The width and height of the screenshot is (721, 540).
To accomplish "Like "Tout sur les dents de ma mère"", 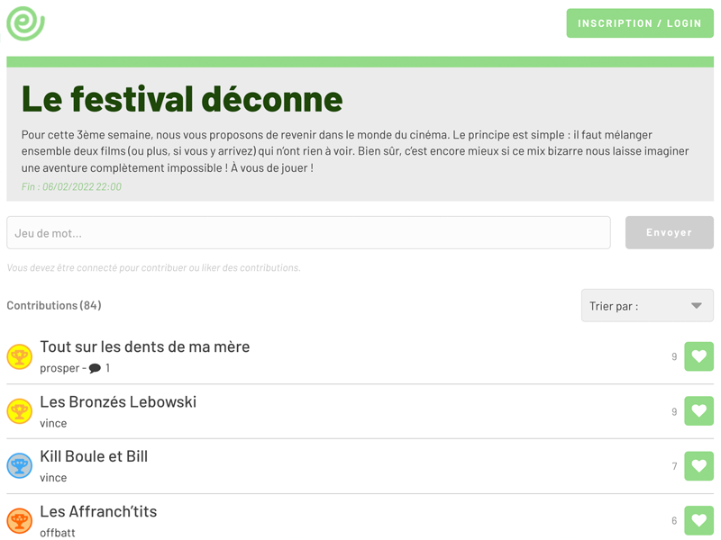I will pos(698,356).
